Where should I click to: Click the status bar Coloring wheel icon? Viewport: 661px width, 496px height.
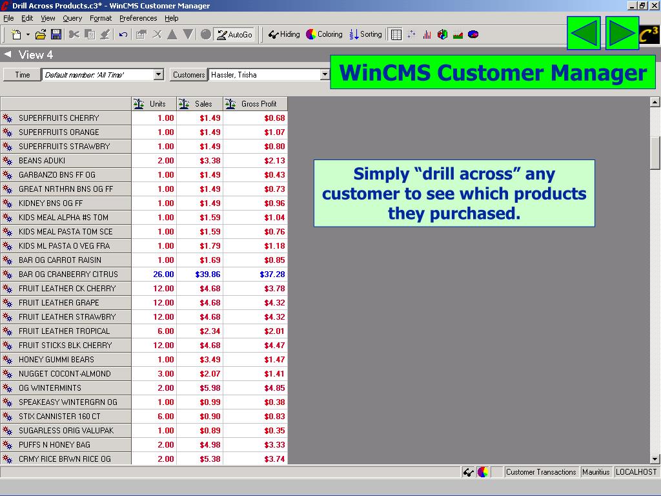[483, 472]
